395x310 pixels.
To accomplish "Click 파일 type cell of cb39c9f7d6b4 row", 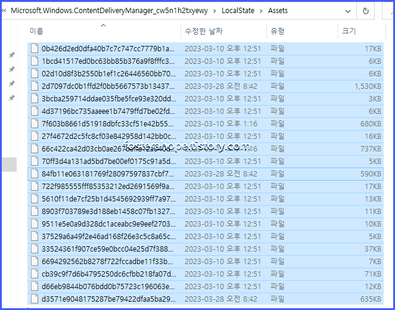I will (278, 274).
